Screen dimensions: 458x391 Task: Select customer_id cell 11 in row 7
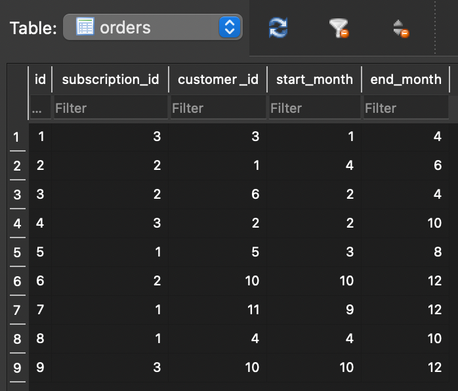pos(218,310)
